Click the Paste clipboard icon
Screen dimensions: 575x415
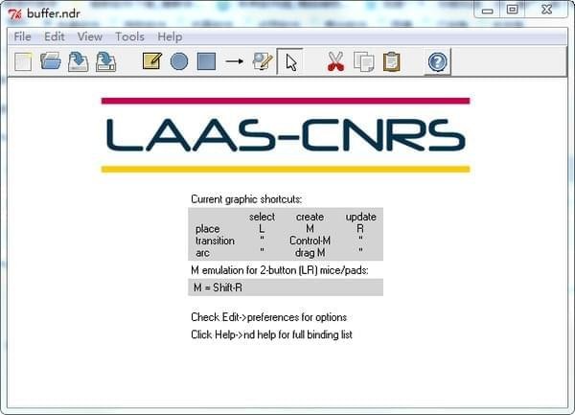[391, 61]
